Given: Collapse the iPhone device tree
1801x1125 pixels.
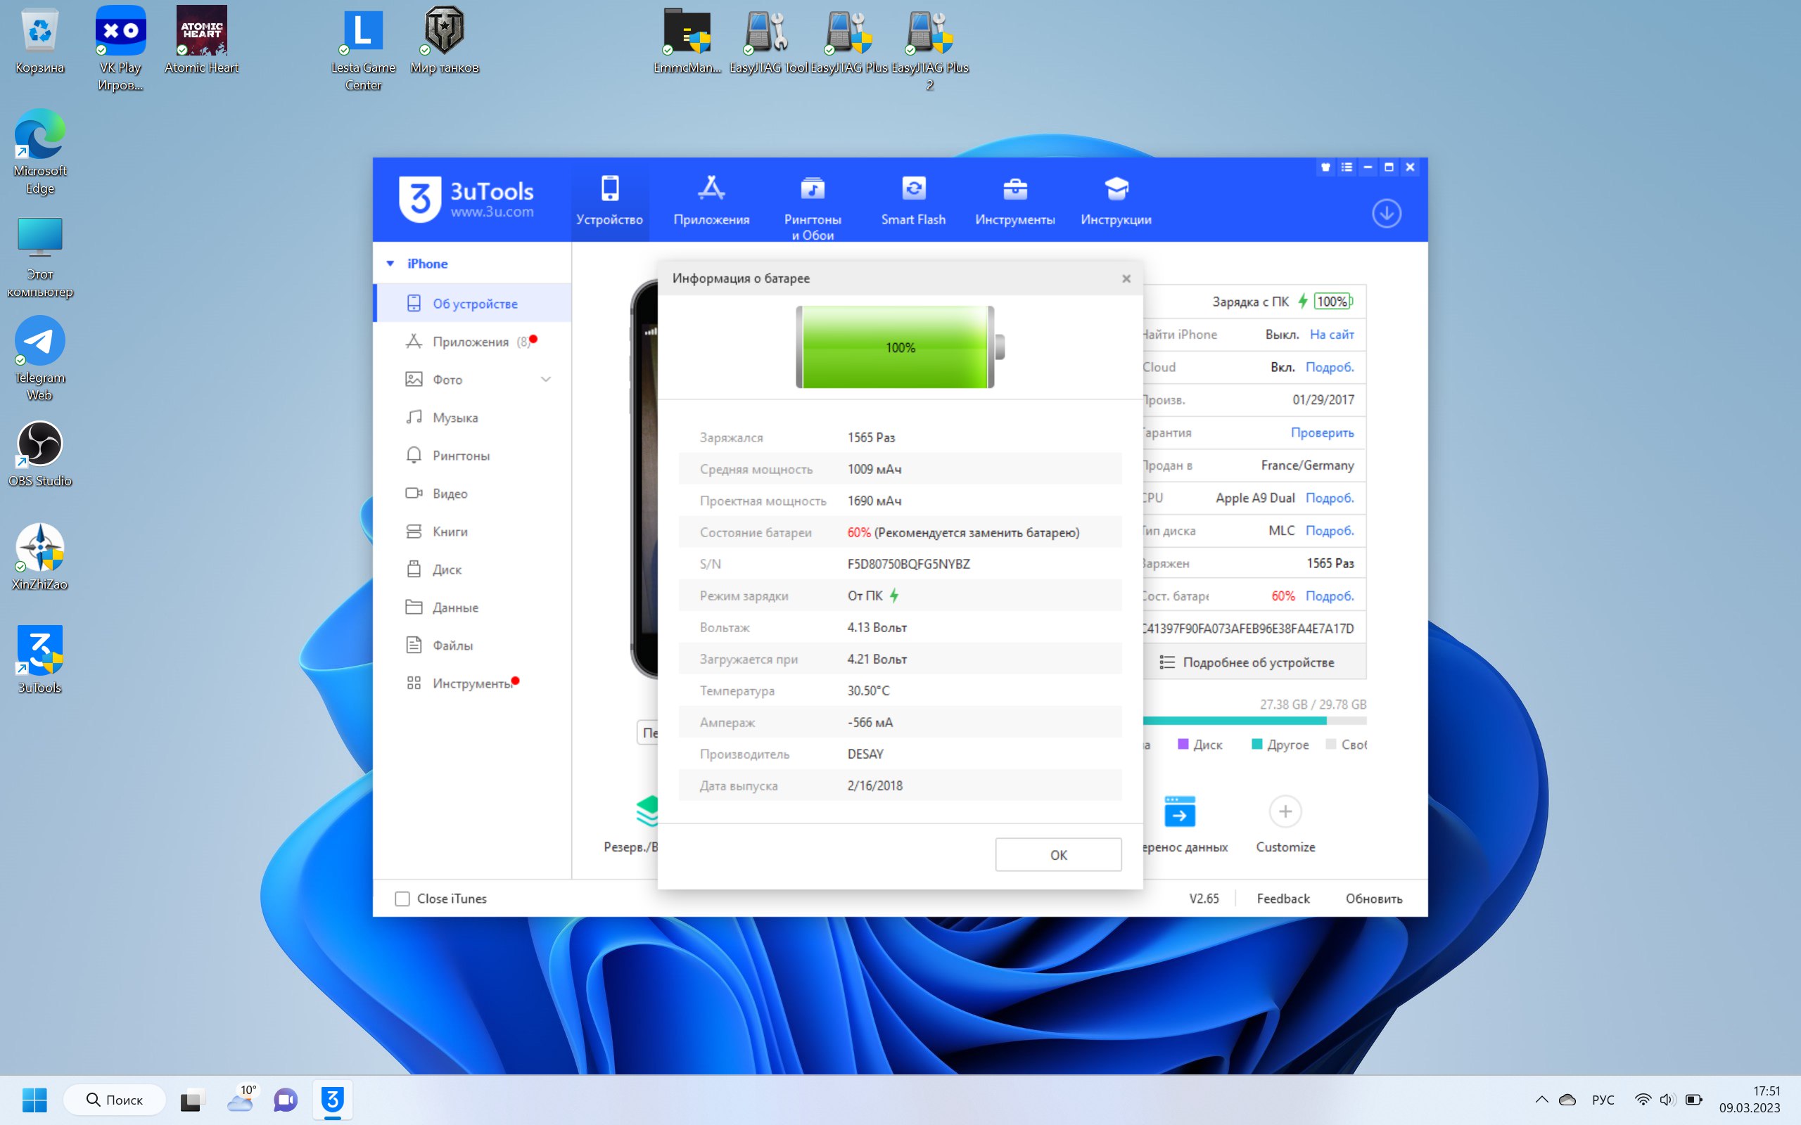Looking at the screenshot, I should [390, 264].
